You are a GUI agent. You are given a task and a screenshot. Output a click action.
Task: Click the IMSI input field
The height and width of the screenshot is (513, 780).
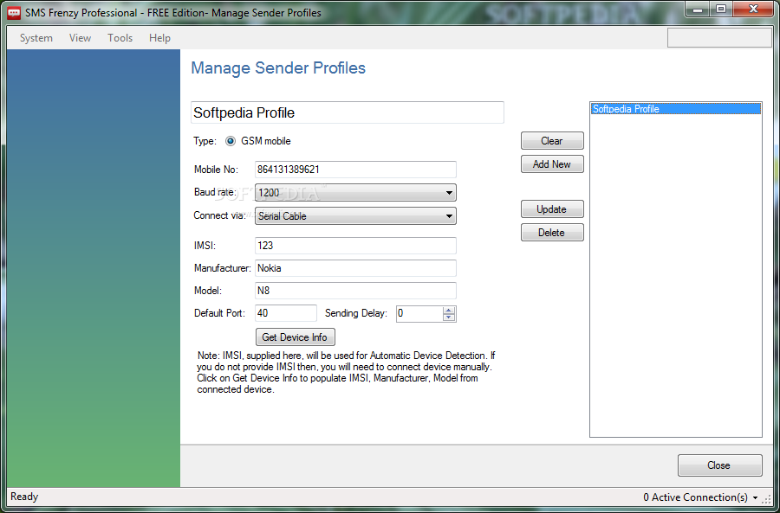point(355,246)
